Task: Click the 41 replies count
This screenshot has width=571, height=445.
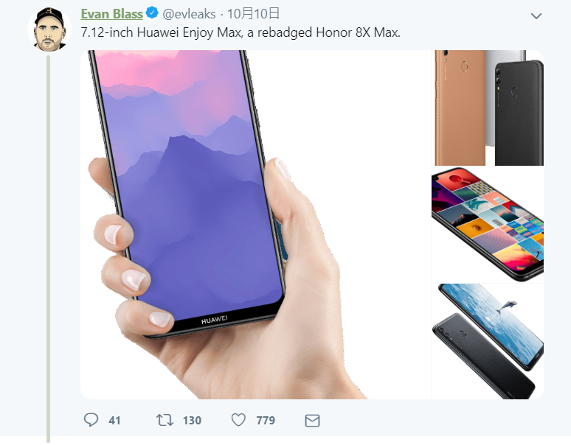Action: [x=114, y=420]
